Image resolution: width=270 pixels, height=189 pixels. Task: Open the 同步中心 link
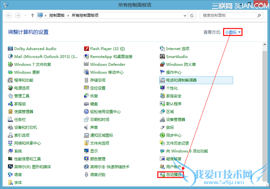pyautogui.click(x=174, y=135)
